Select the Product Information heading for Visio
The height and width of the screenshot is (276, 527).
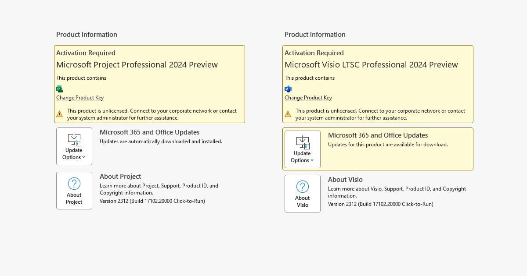click(315, 34)
